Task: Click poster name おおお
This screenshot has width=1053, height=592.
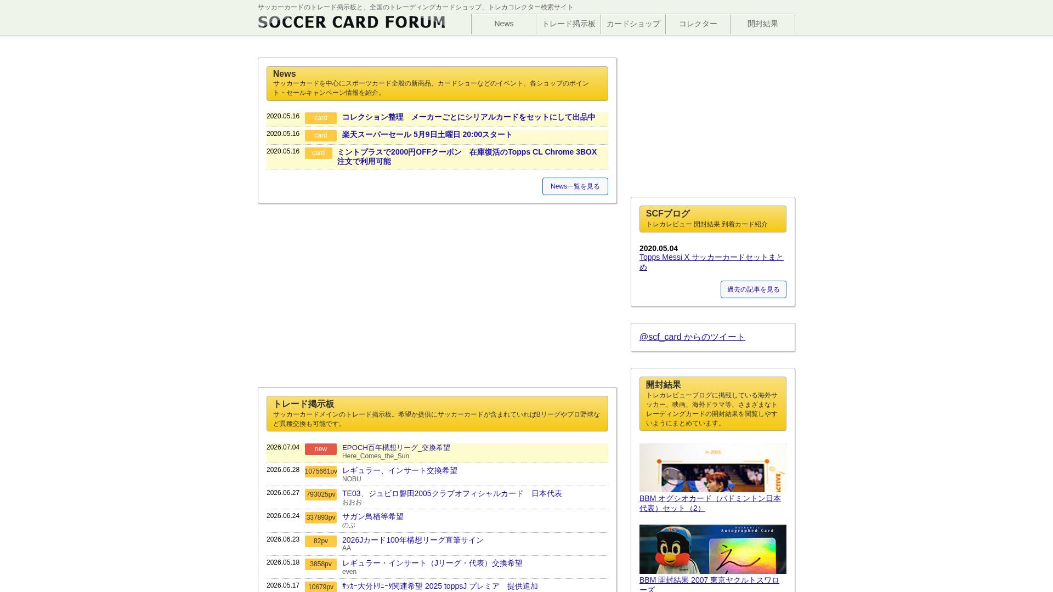Action: click(352, 503)
